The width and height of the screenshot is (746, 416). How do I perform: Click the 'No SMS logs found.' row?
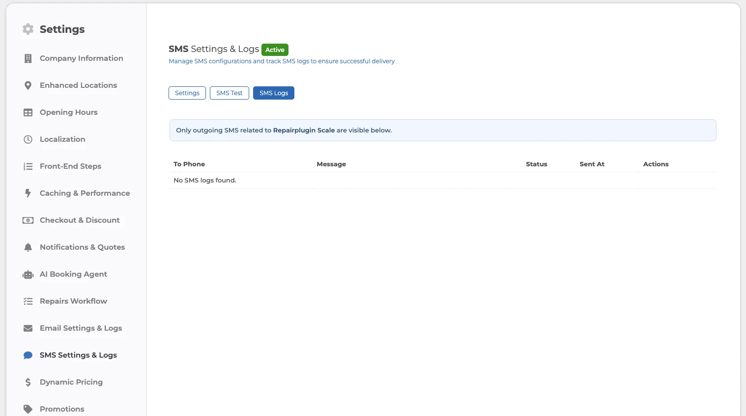(443, 181)
